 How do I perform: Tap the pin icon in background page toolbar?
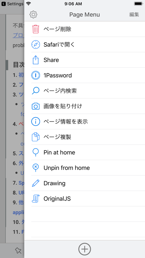point(18,251)
